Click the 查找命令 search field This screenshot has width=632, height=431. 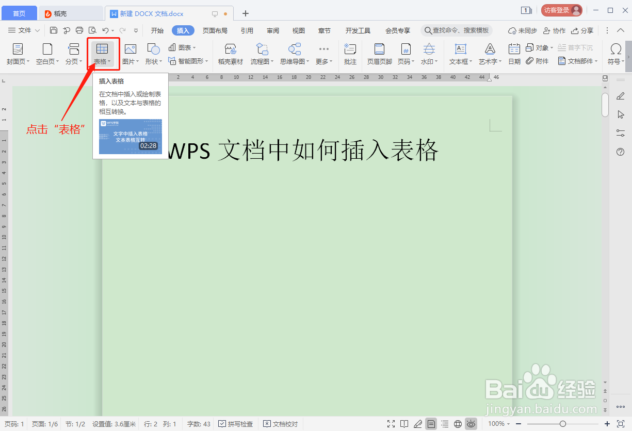point(457,30)
